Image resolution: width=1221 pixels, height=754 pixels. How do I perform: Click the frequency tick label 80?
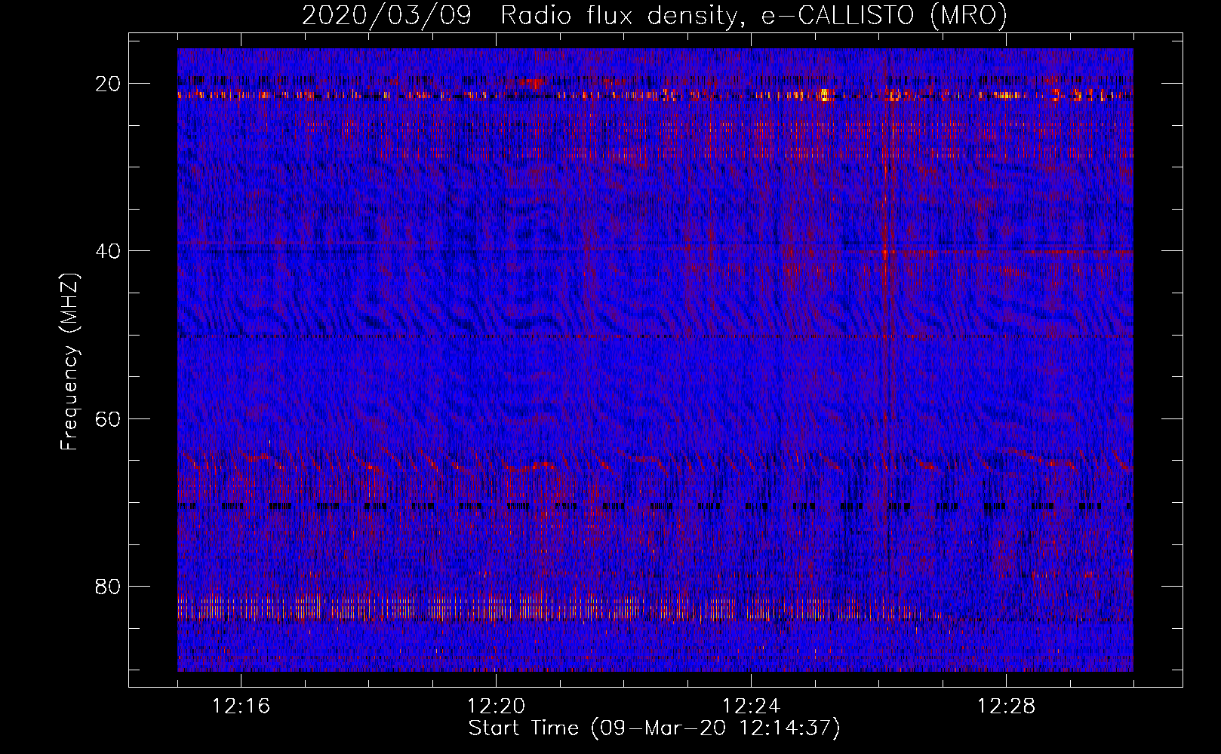(x=109, y=586)
